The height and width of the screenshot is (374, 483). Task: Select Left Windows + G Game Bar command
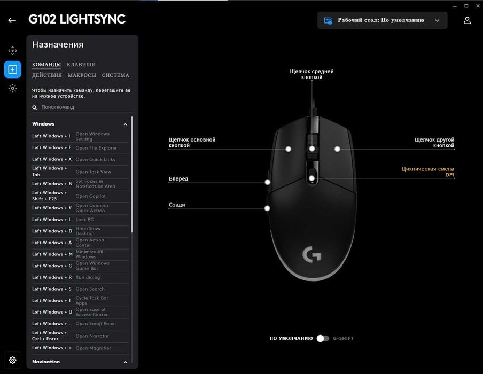click(x=81, y=266)
